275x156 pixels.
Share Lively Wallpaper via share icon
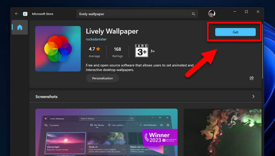pyautogui.click(x=252, y=78)
